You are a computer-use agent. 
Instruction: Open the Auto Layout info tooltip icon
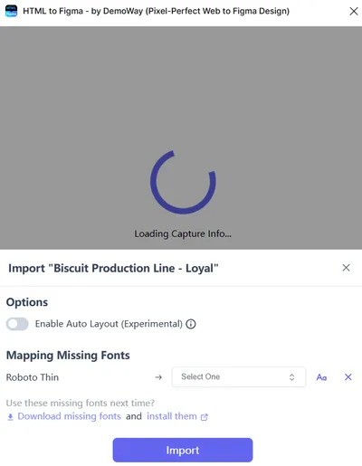pyautogui.click(x=191, y=324)
